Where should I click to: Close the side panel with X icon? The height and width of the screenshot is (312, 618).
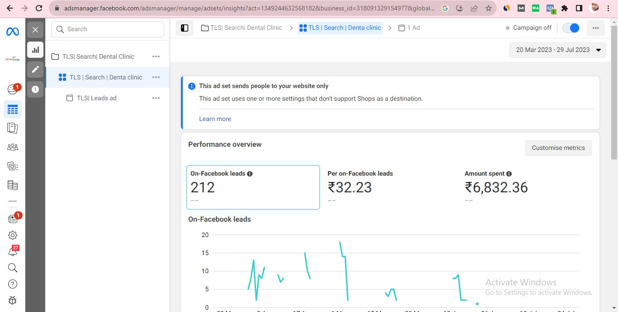(35, 30)
